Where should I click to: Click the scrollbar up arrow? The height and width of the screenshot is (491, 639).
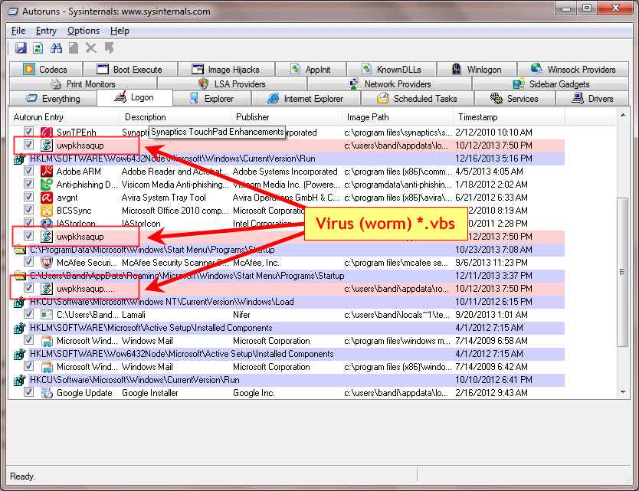[623, 116]
